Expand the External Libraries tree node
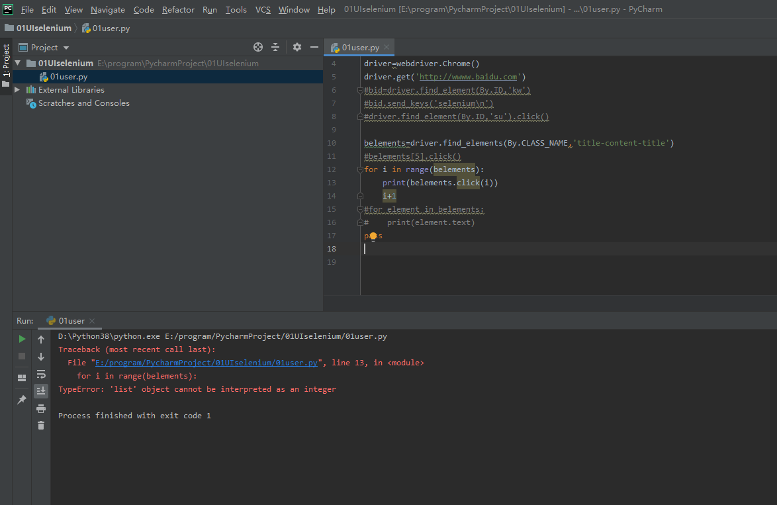 (x=17, y=89)
